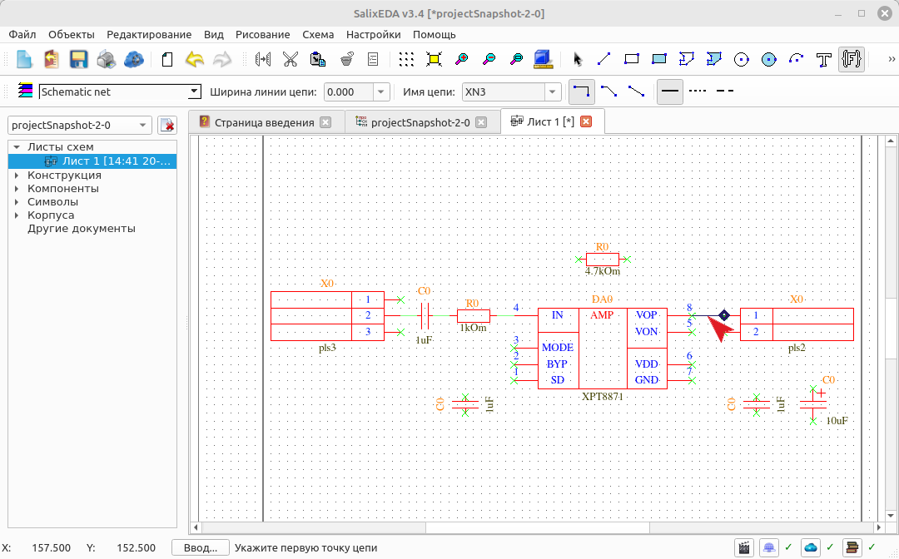Screen dimensions: 899x559
Task: Click the property layers icon left of Schematic net
Action: [x=25, y=91]
